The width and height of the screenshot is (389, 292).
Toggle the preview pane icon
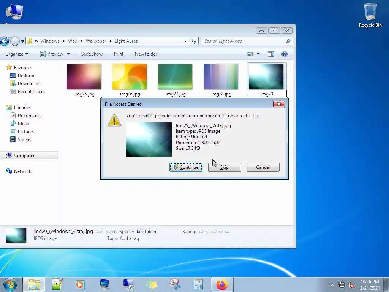click(x=271, y=54)
